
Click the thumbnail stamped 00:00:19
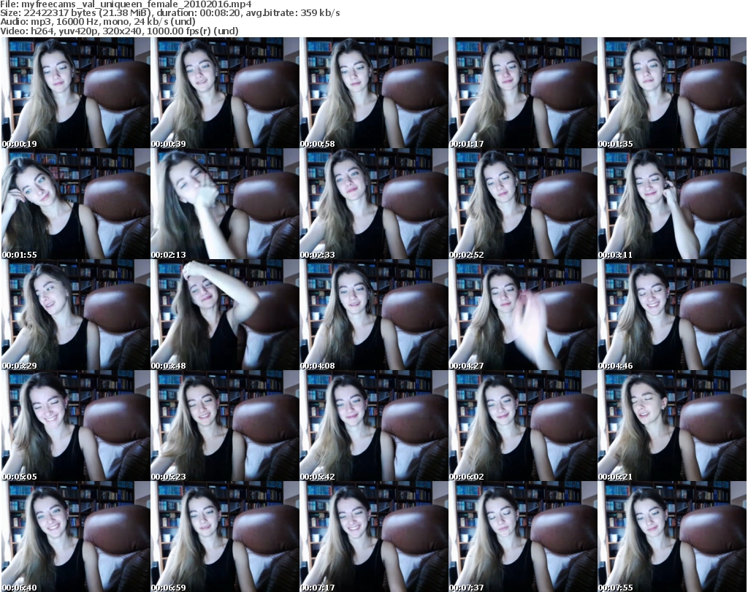coord(75,93)
